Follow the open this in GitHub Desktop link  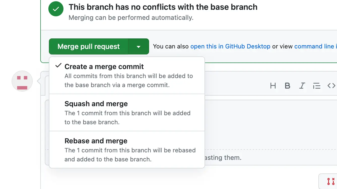[x=230, y=46]
